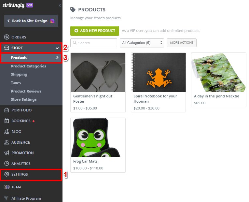Open Product Categories in Store menu
The height and width of the screenshot is (202, 249).
pos(28,66)
